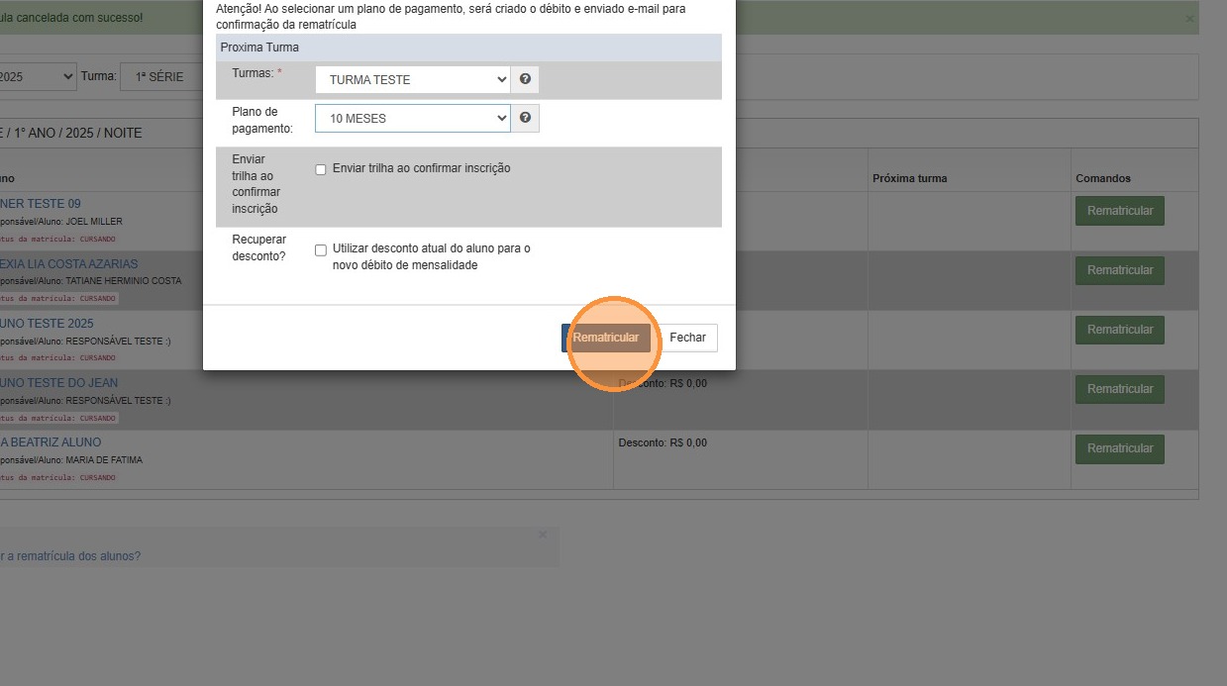Click responsible name JOEL MILLER
Viewport: 1227px width, 686px height.
pyautogui.click(x=94, y=222)
